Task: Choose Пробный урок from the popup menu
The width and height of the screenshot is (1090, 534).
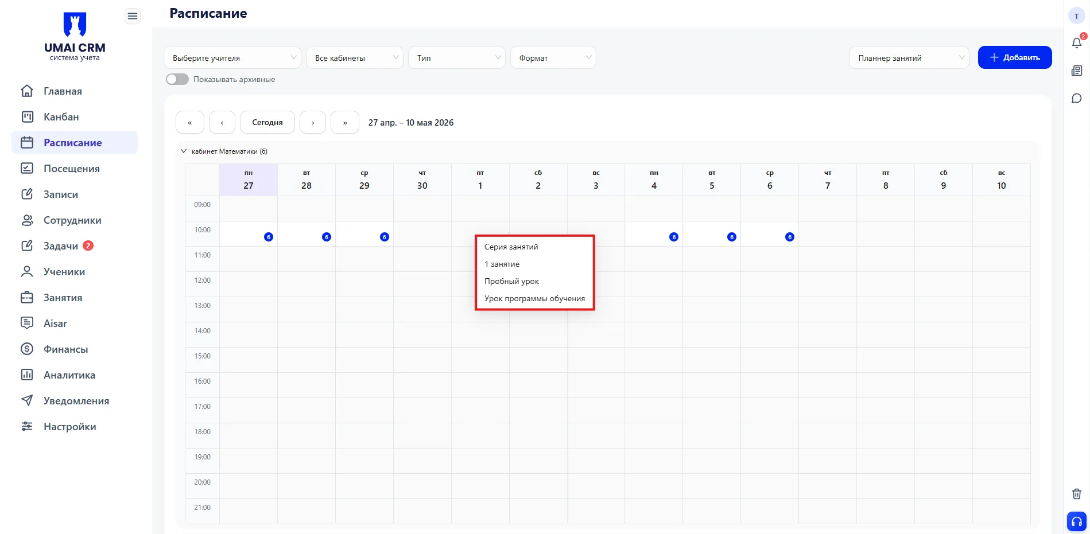Action: point(534,281)
